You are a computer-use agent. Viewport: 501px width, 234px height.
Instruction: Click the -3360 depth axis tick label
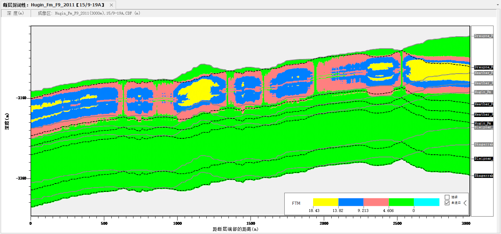tap(21, 179)
